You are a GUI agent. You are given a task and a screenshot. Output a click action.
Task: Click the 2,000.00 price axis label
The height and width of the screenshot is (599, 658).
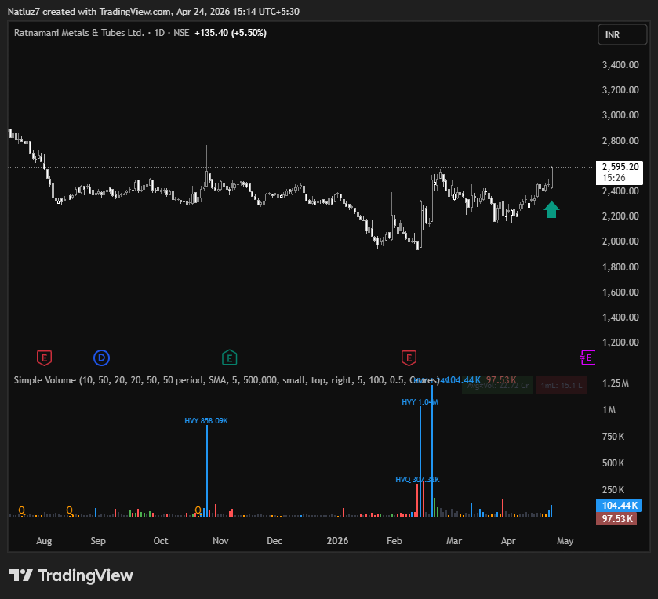[620, 241]
